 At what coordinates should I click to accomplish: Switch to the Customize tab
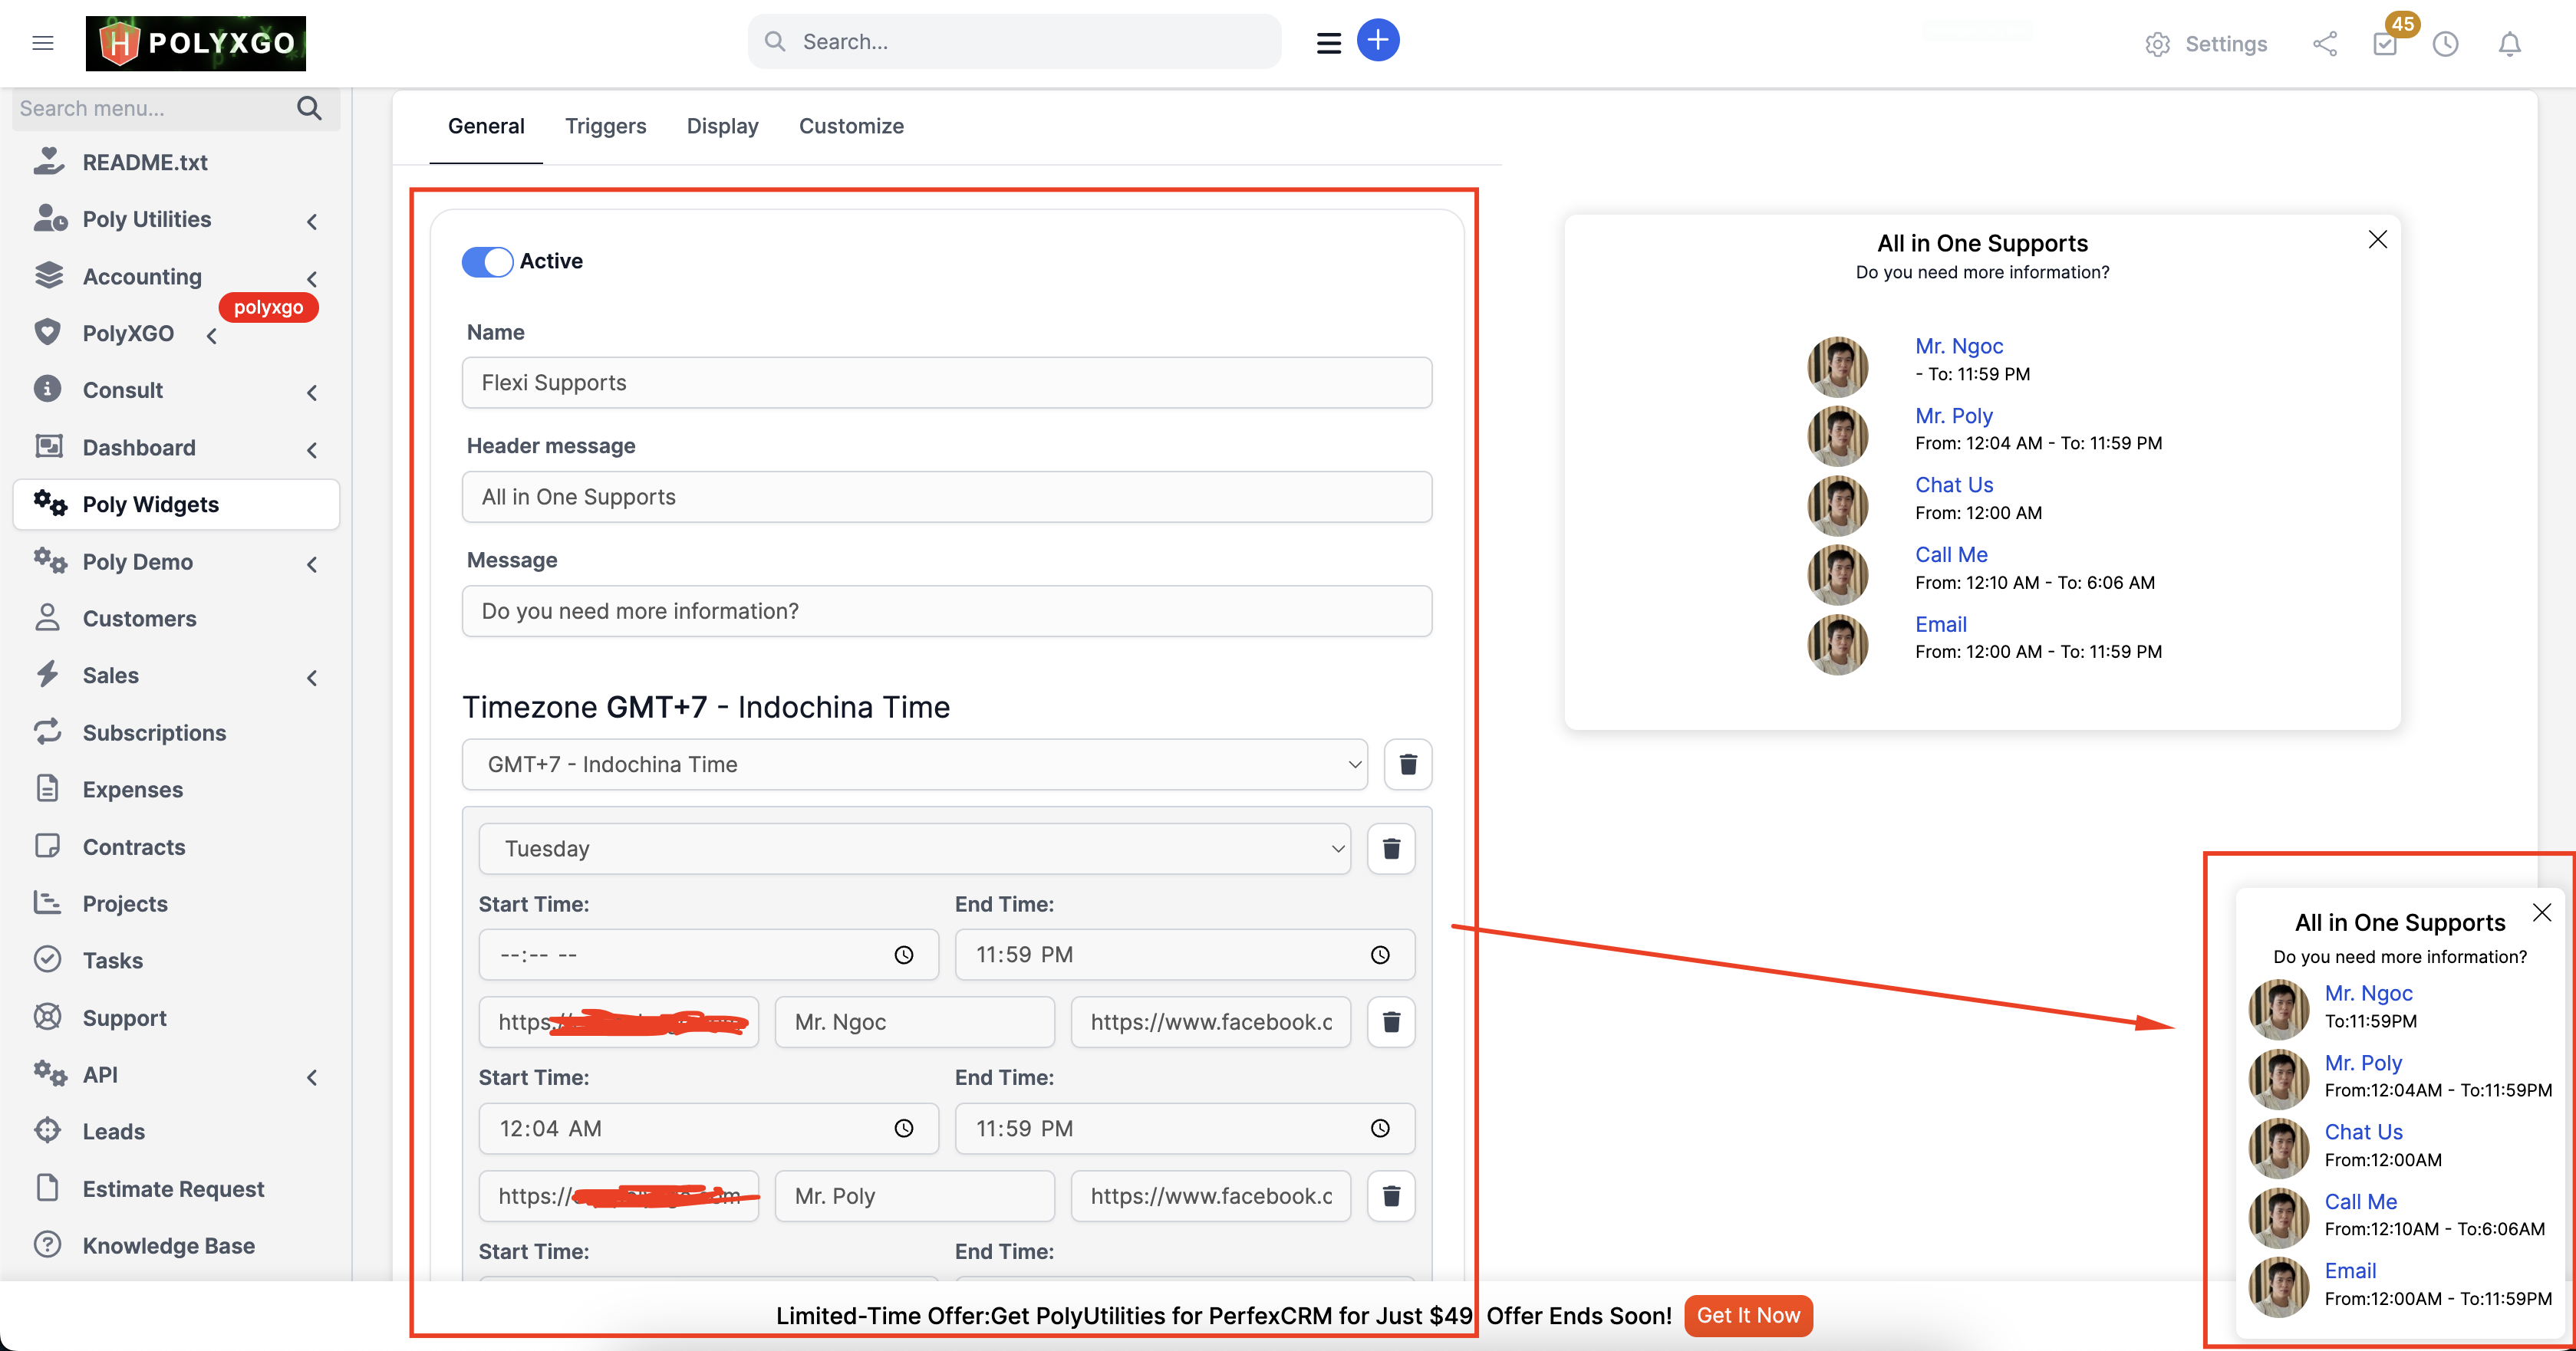pos(851,126)
